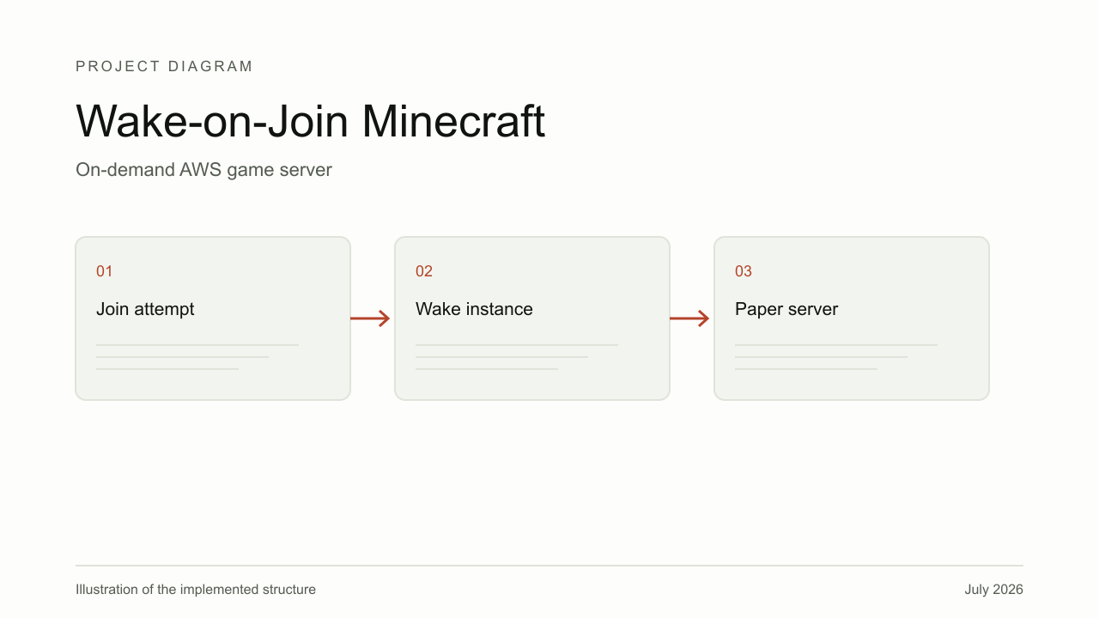Image resolution: width=1099 pixels, height=618 pixels.
Task: Select the "Join attempt" card label
Action: coord(145,309)
